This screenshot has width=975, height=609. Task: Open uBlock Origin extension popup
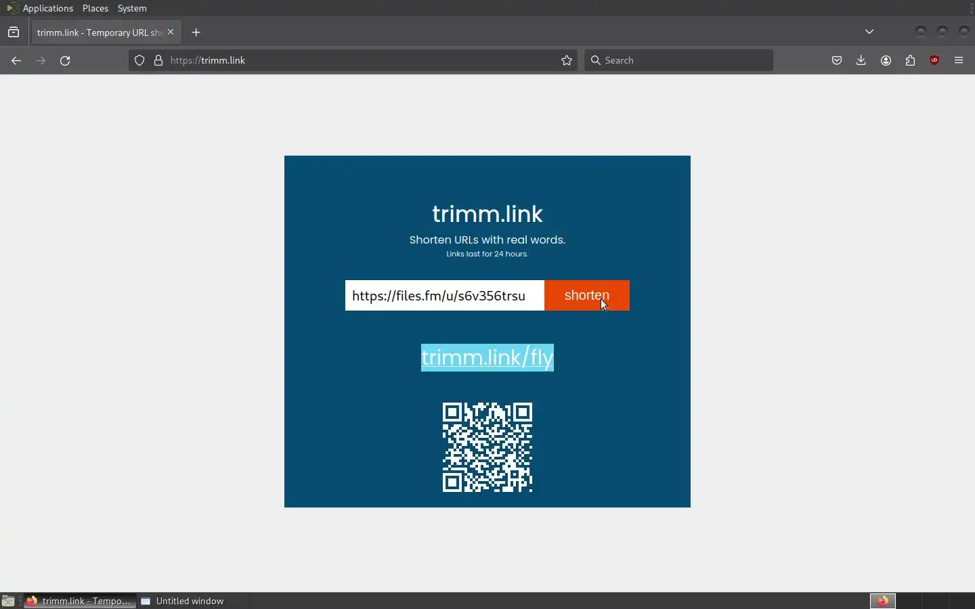[x=934, y=60]
